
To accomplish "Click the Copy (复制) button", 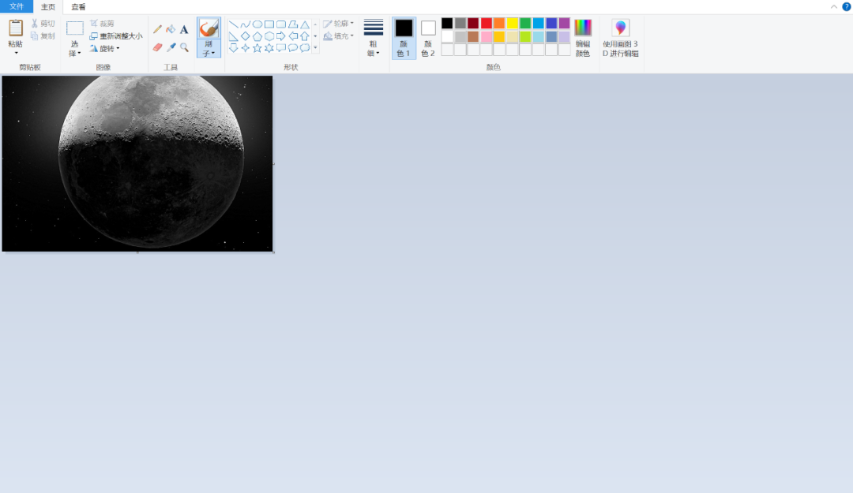I will point(43,35).
